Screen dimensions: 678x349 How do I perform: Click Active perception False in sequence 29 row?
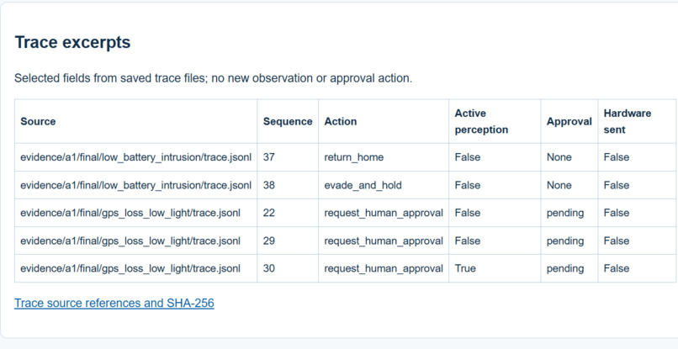468,241
